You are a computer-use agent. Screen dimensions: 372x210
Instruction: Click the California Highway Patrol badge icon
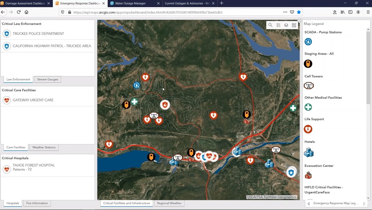pyautogui.click(x=7, y=46)
